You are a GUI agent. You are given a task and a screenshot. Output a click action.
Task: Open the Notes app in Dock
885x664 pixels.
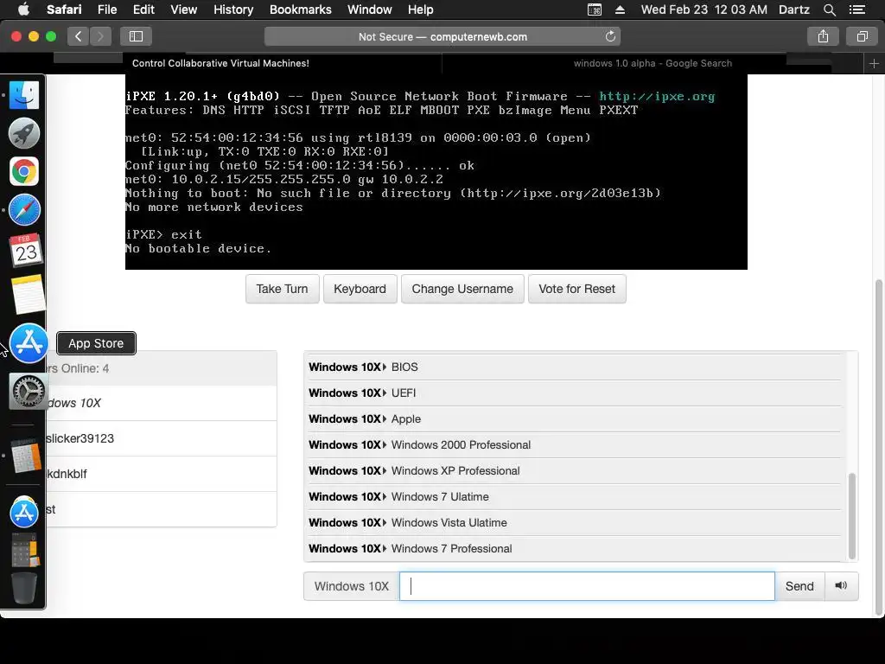tap(28, 294)
